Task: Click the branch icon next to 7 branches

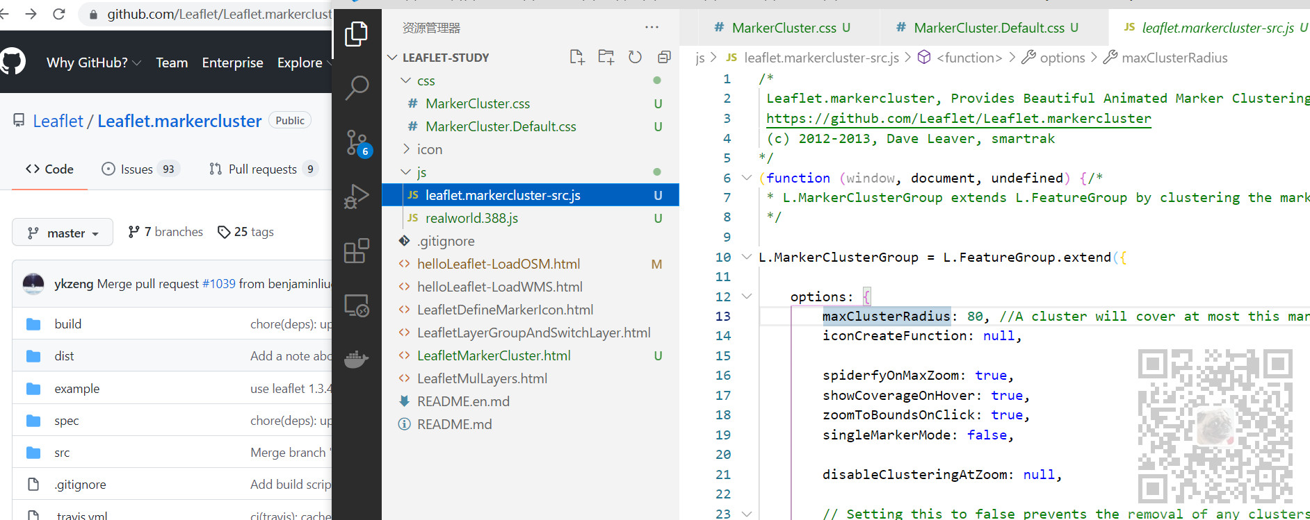Action: tap(134, 231)
